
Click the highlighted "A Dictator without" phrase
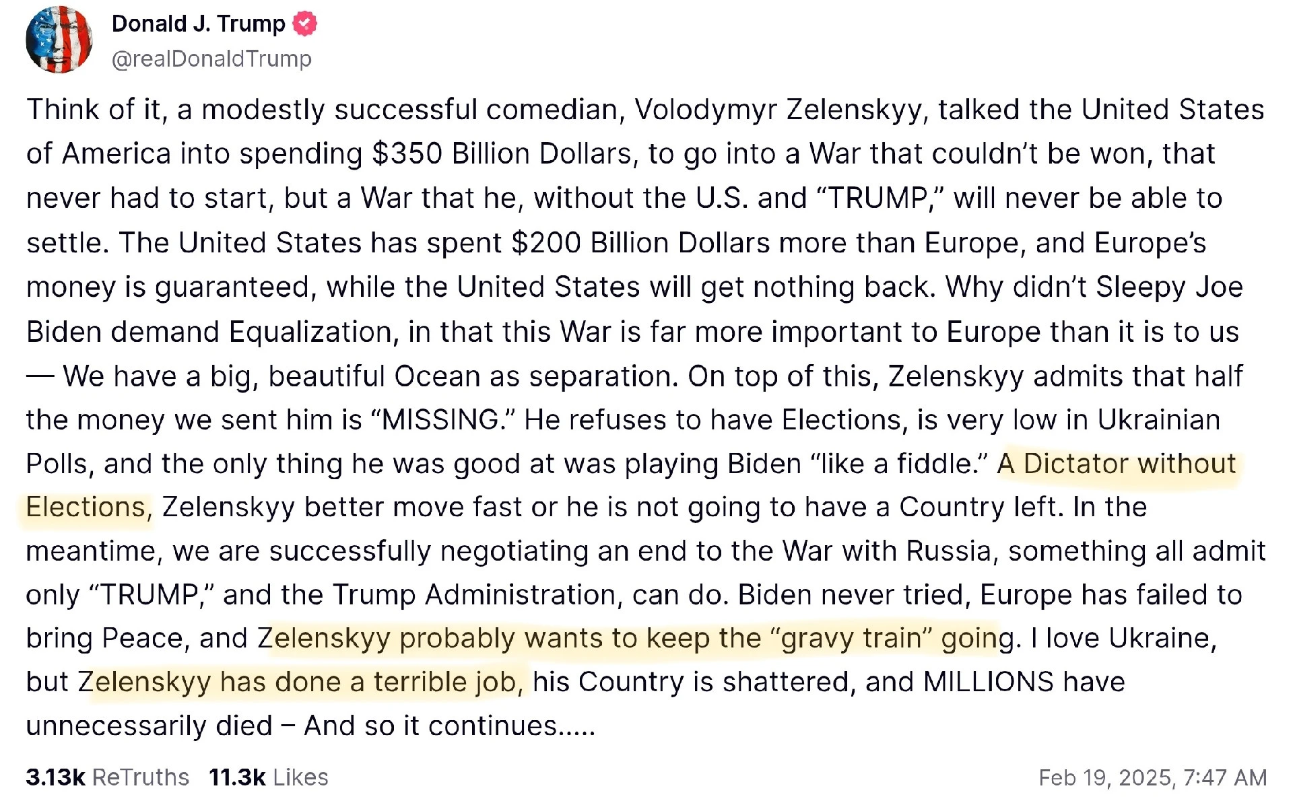point(1117,464)
